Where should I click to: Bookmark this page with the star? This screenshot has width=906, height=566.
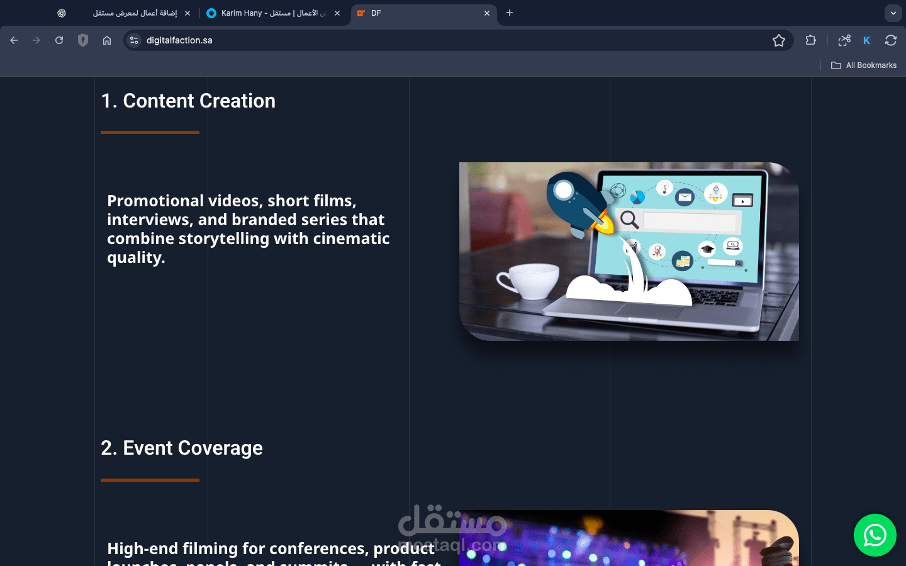coord(779,40)
